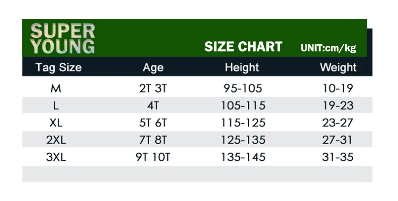This screenshot has width=398, height=201.
Task: Click the L tag size cell
Action: pyautogui.click(x=56, y=106)
